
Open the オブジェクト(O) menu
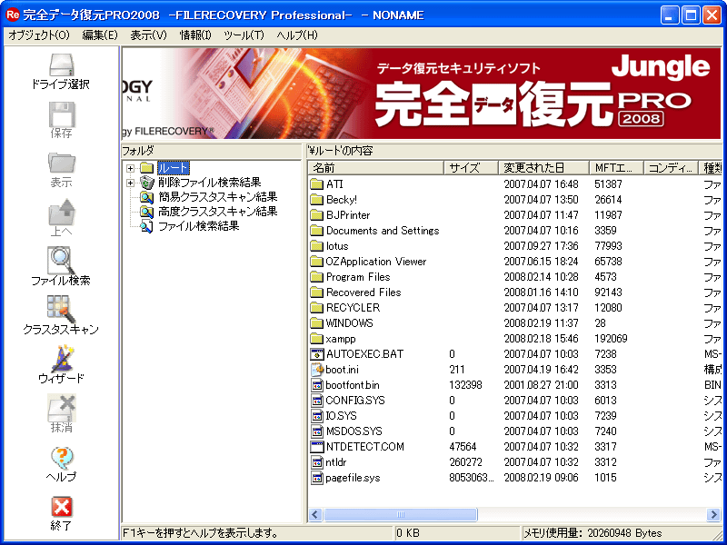(39, 35)
